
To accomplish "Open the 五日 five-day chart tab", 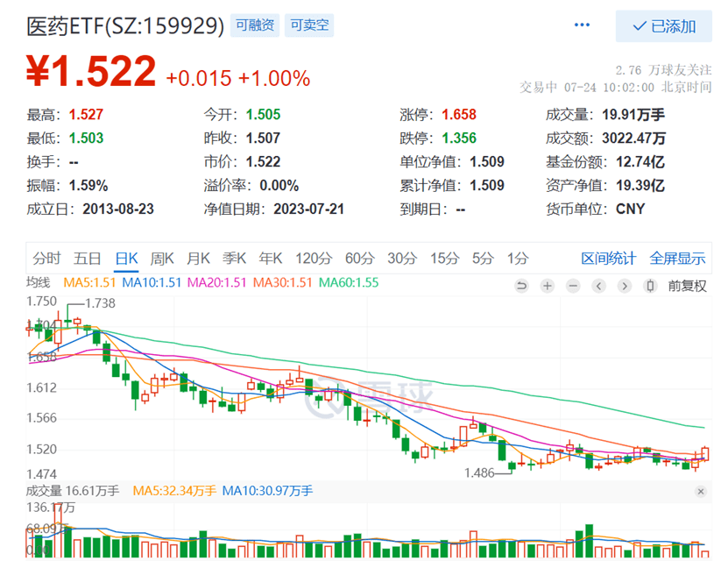I will click(x=88, y=259).
